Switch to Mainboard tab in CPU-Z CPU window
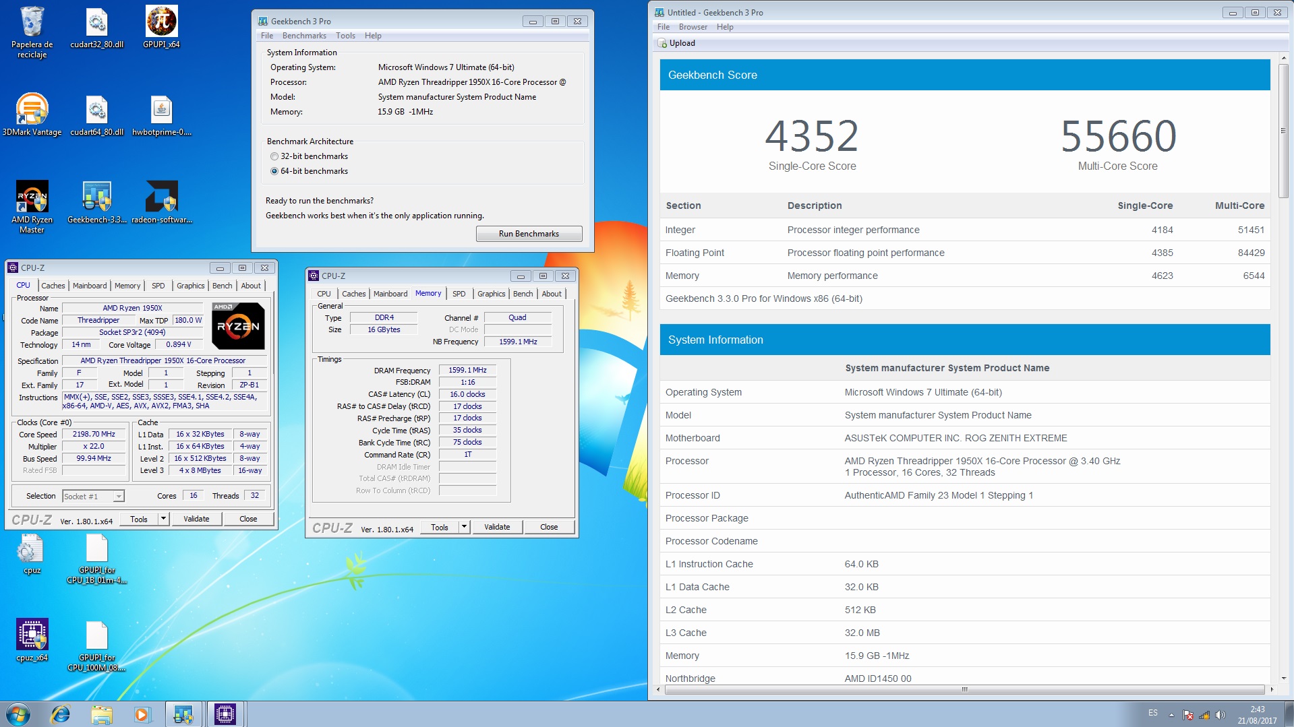Viewport: 1294px width, 727px height. [x=90, y=286]
